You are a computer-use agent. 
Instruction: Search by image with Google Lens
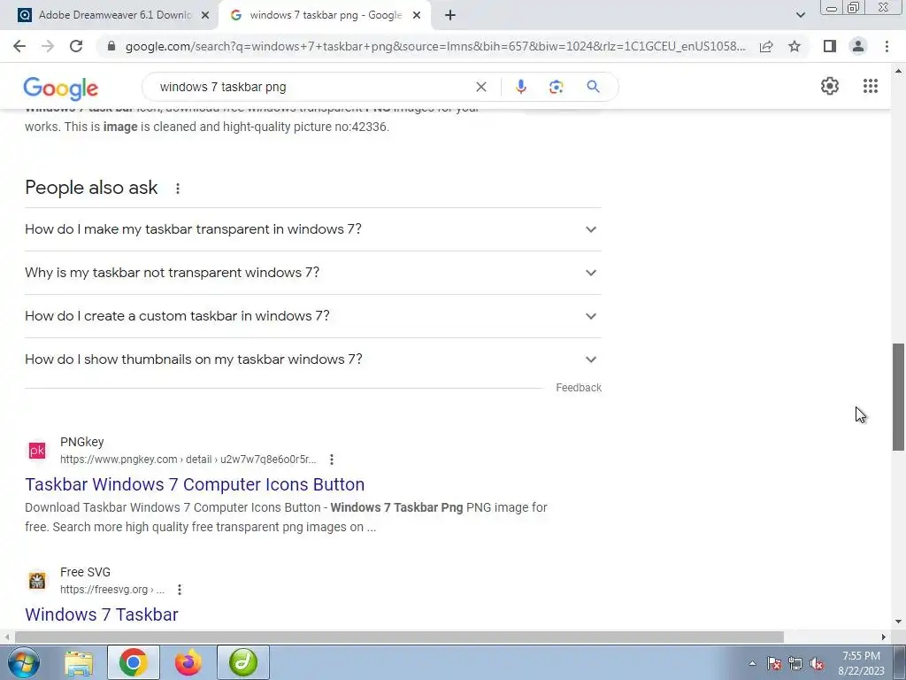click(x=556, y=87)
